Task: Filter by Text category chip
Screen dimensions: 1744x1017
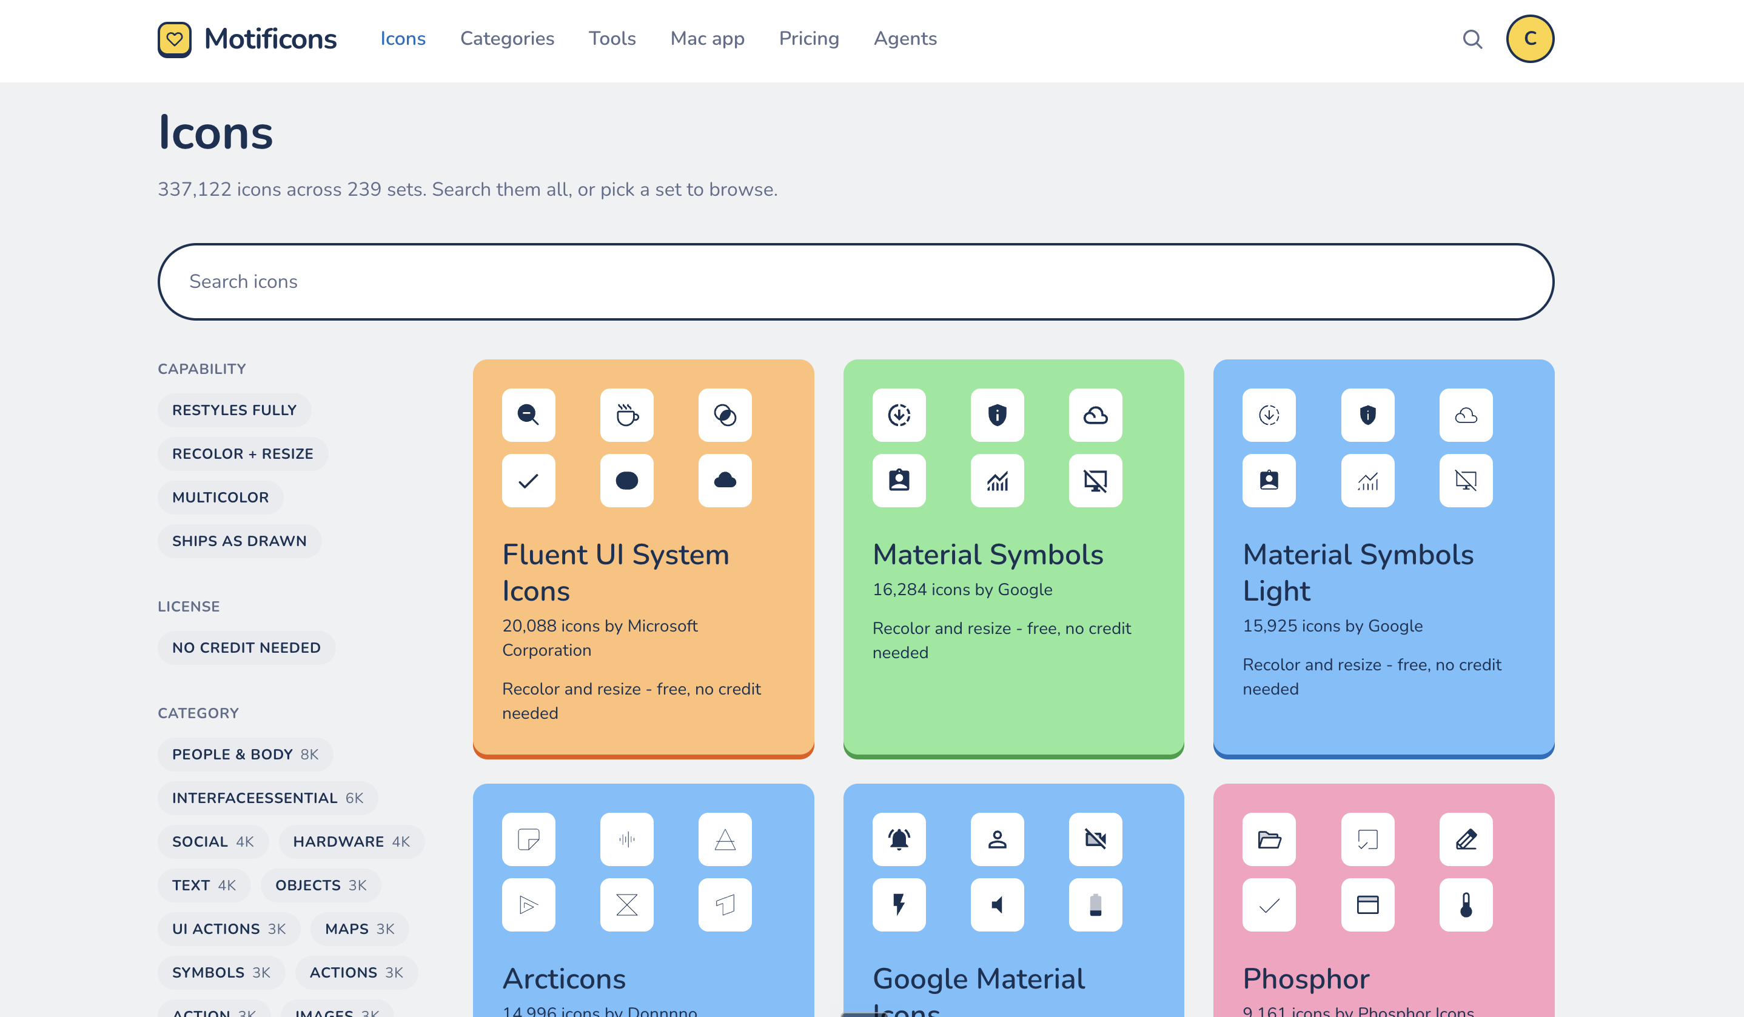Action: tap(204, 885)
